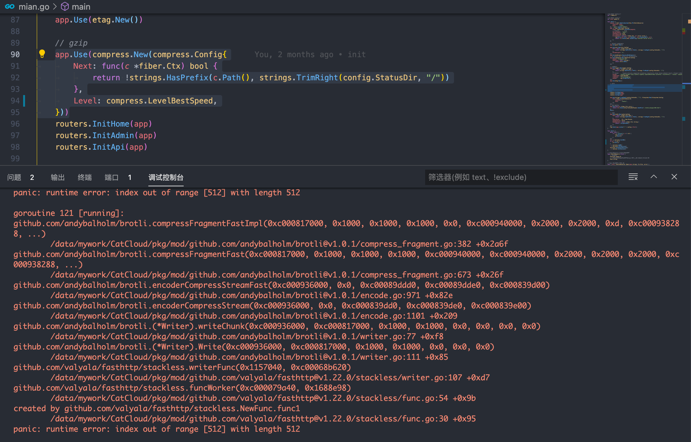The width and height of the screenshot is (691, 442).
Task: Clear the debug console output
Action: [x=633, y=177]
